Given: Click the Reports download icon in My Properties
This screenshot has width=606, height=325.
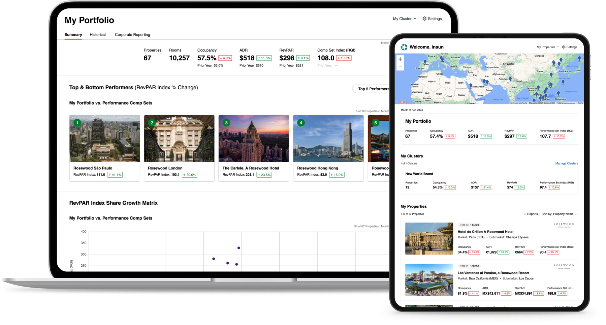Looking at the screenshot, I should coord(525,214).
